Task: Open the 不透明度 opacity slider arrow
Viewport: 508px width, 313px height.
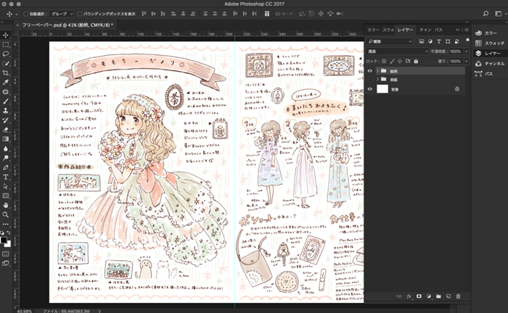Action: [467, 51]
